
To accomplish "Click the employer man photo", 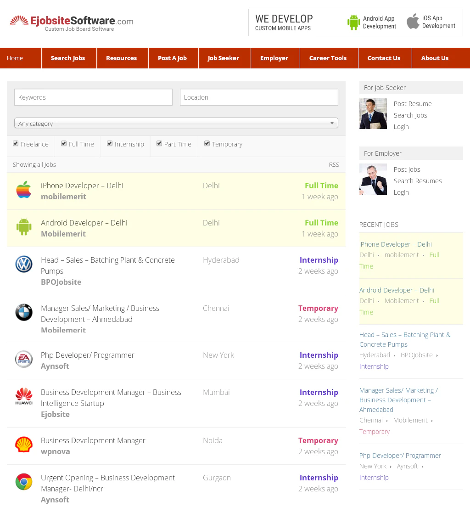I will [x=373, y=179].
